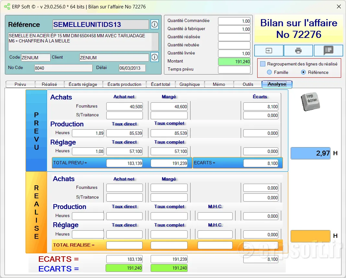Switch to the Prévu tab
Viewport: 346px width, 278px height.
20,84
